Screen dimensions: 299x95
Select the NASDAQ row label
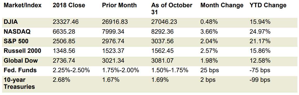pos(17,32)
